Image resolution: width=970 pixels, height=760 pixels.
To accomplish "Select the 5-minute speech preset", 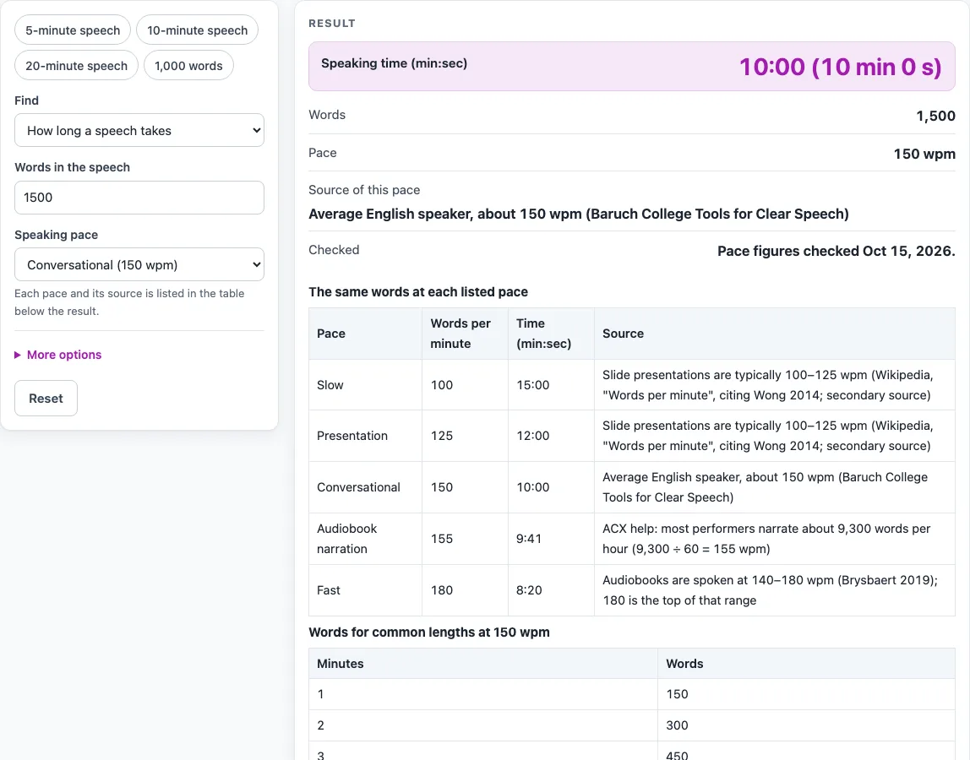I will 73,30.
